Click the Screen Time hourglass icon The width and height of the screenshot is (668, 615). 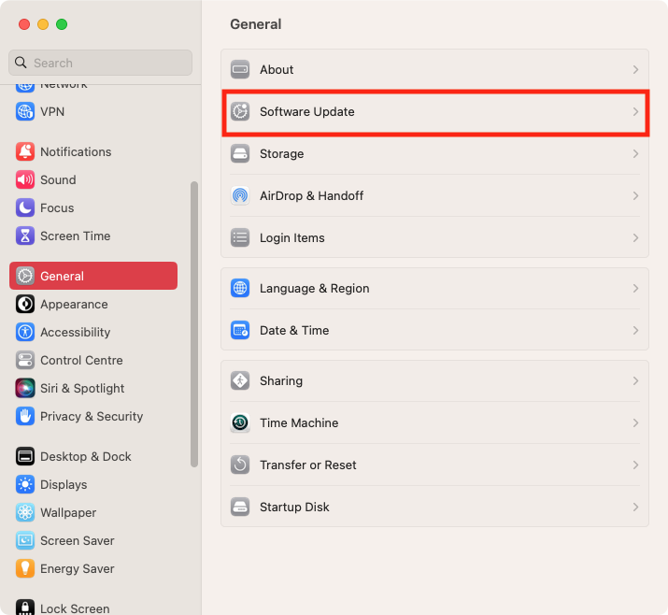[25, 236]
